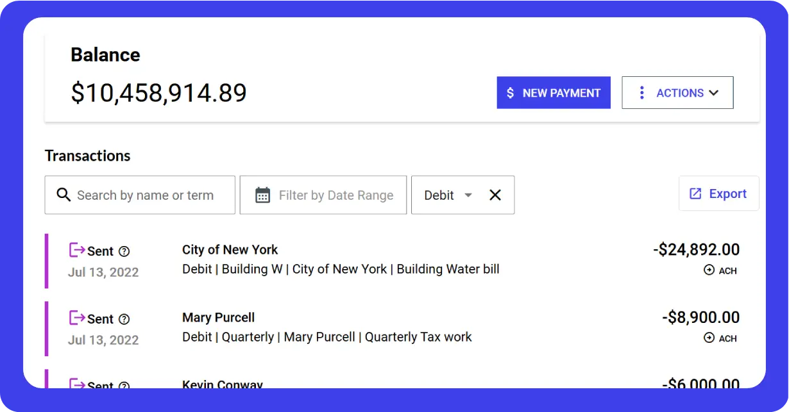Screen dimensions: 789x412
Task: Click the dollar sign icon on New Payment
Action: point(511,93)
